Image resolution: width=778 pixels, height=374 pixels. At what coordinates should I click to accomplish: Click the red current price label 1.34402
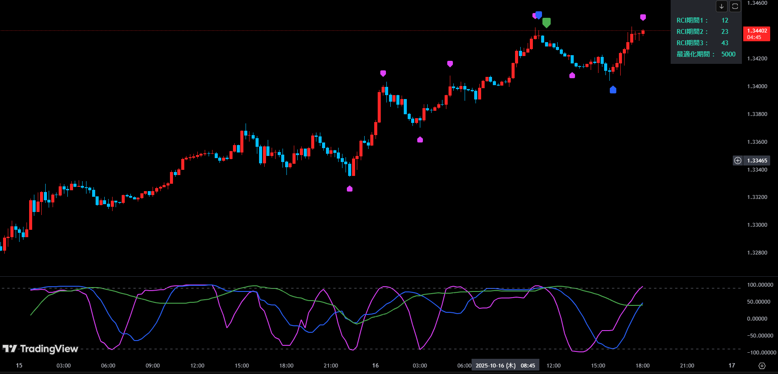pyautogui.click(x=757, y=34)
